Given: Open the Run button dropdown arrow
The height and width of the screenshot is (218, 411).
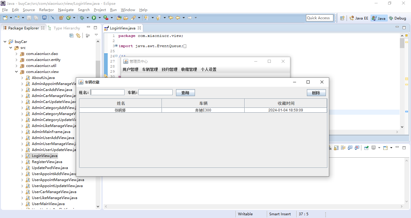Looking at the screenshot, I should click(100, 18).
